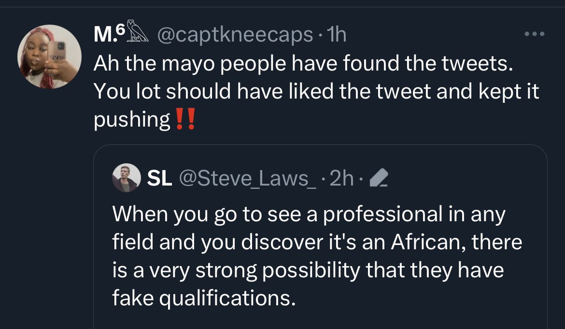The height and width of the screenshot is (329, 565).
Task: Open the three-dot more options menu
Action: point(535,34)
